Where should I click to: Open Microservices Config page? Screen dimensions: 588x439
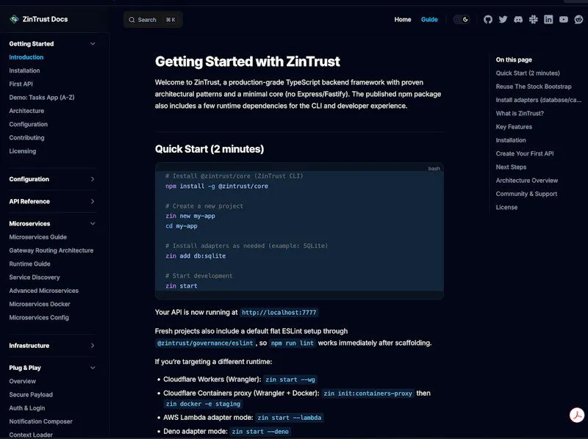click(x=39, y=317)
